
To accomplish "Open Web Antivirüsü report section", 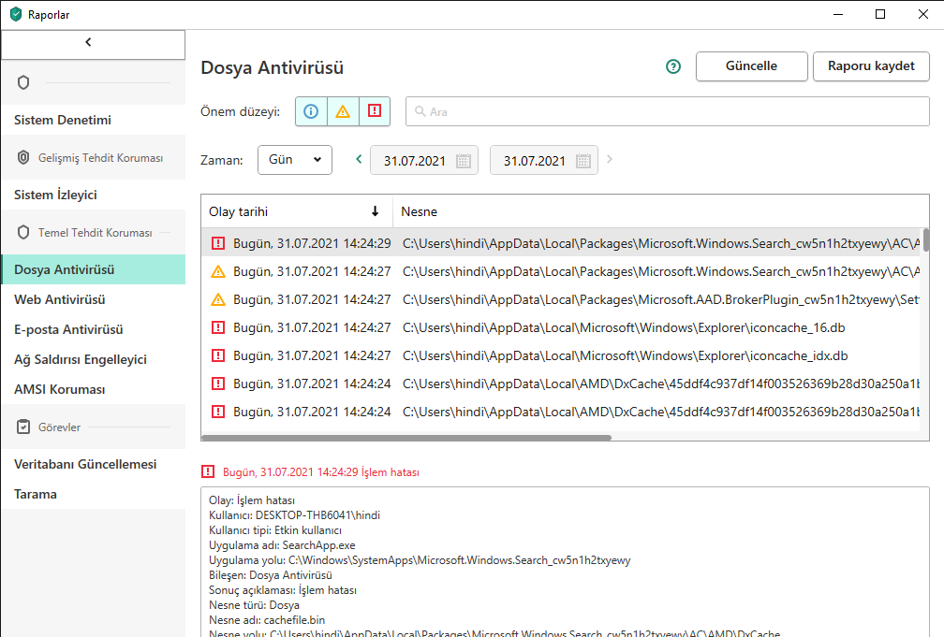I will 59,299.
